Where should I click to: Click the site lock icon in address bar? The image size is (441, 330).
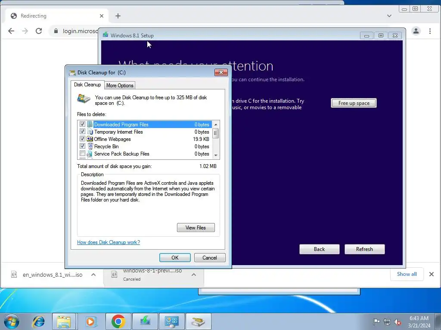tap(56, 31)
